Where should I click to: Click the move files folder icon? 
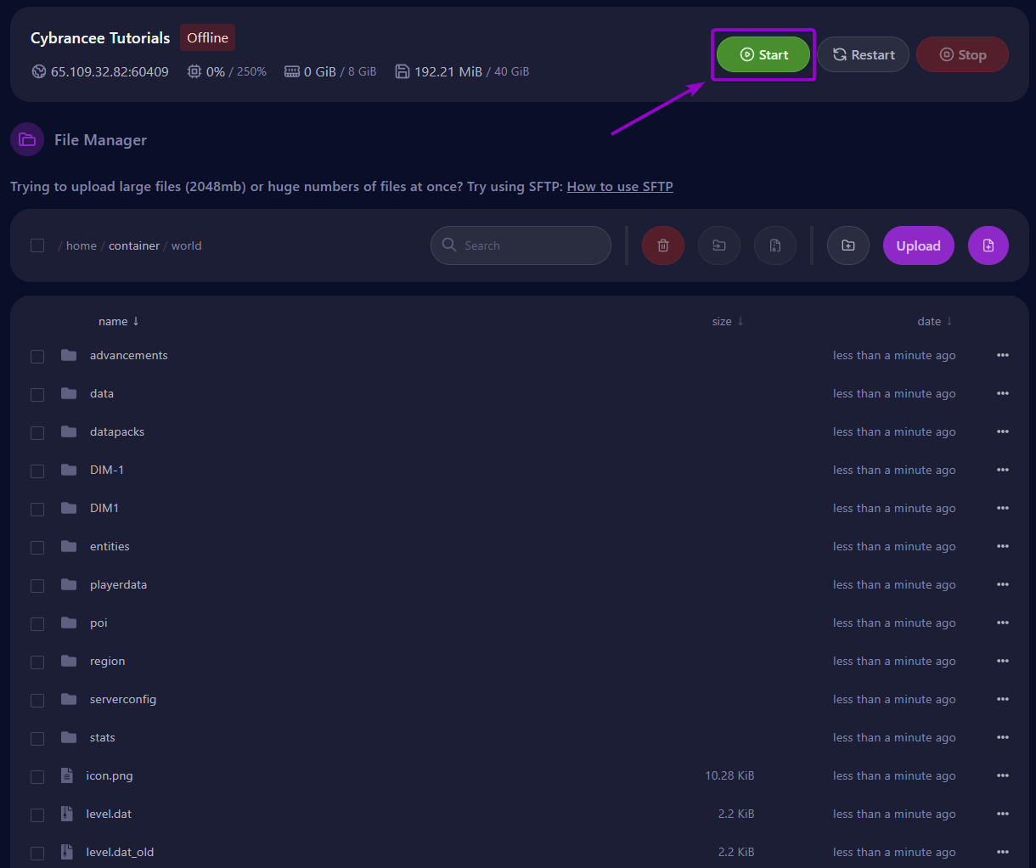pyautogui.click(x=719, y=245)
